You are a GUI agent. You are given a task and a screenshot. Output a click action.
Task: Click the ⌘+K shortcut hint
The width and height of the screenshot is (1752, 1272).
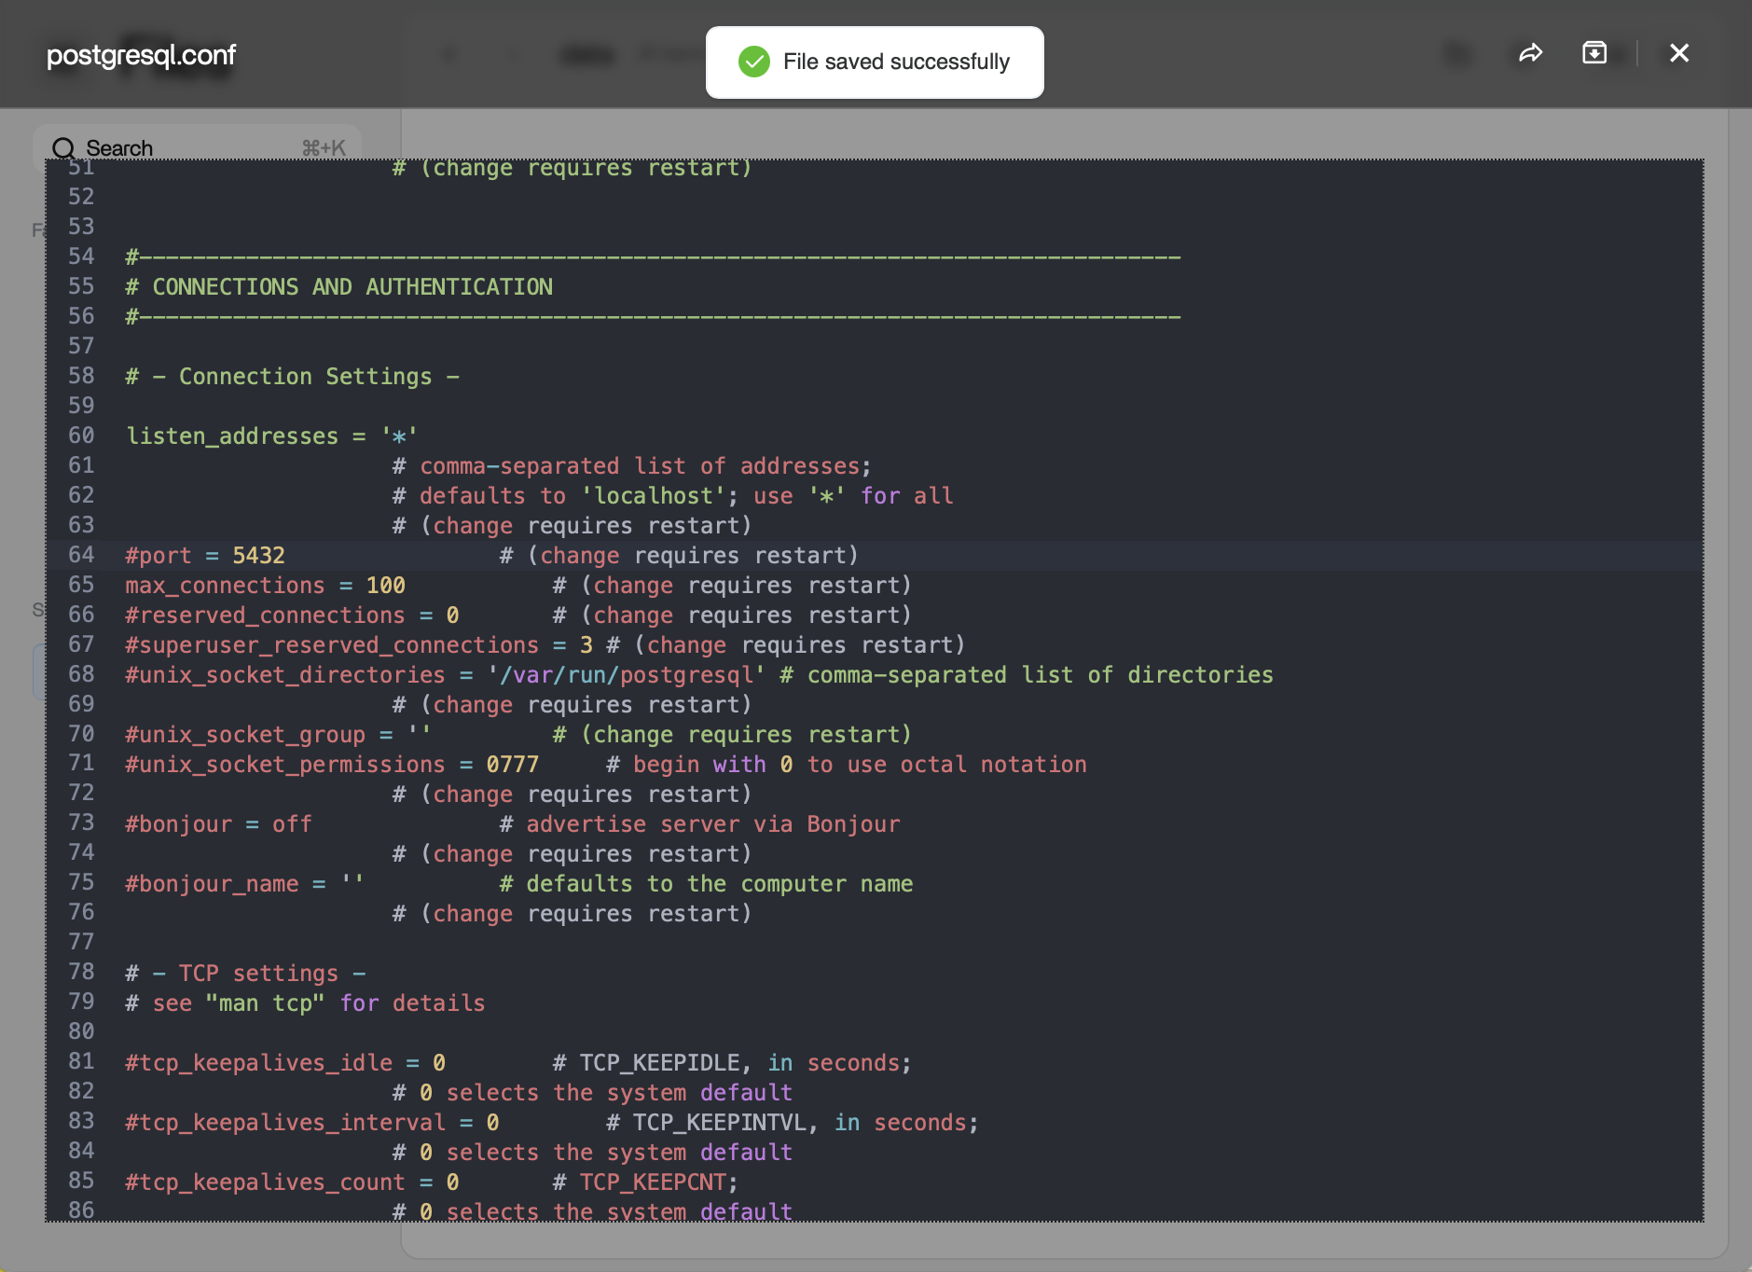[x=324, y=148]
